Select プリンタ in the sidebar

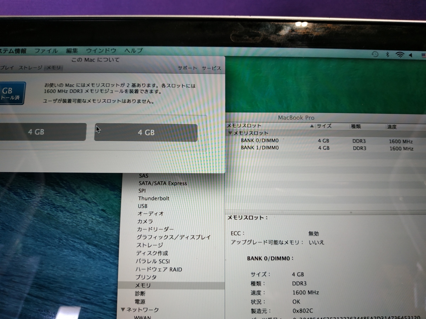point(146,277)
